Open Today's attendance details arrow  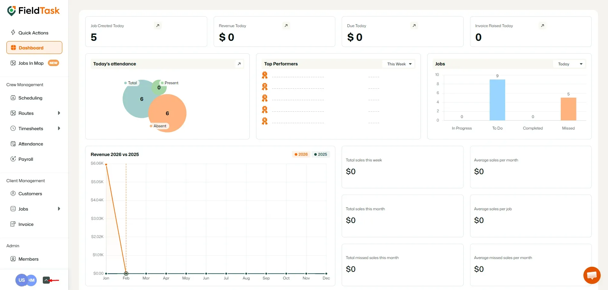(x=239, y=64)
